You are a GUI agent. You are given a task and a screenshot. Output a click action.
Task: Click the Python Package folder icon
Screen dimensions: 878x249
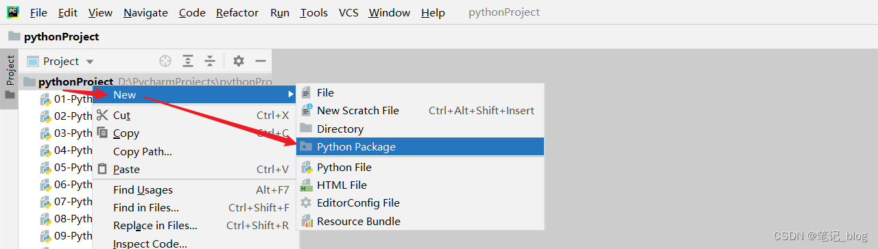[306, 146]
